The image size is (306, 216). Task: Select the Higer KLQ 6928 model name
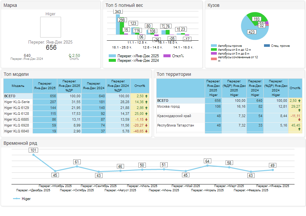tap(17, 125)
